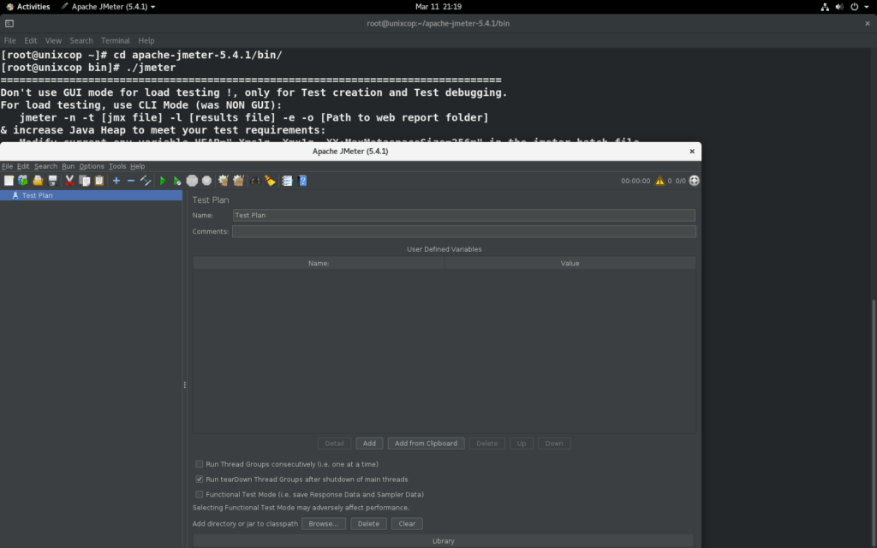877x548 pixels.
Task: Create a new test plan with New icon
Action: coord(9,181)
